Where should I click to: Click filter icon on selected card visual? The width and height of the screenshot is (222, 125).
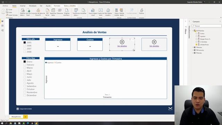point(130,40)
